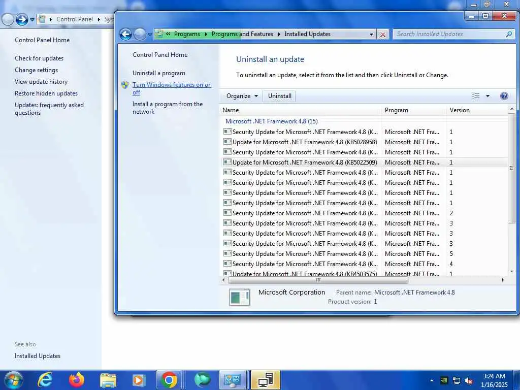Select the Installed Updates breadcrumb
The image size is (520, 390).
pos(307,34)
